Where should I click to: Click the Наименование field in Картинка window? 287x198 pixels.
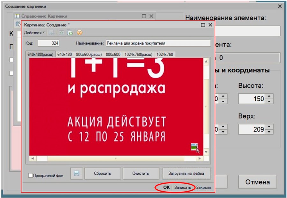coord(158,43)
